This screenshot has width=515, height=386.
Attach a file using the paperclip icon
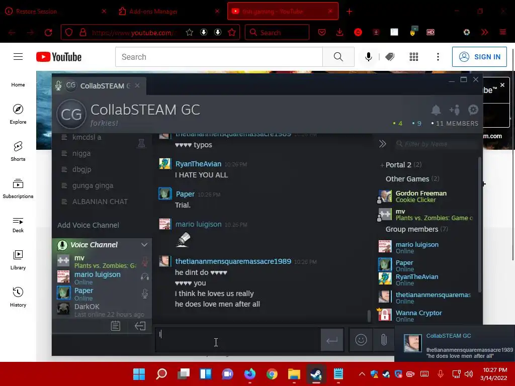point(384,340)
